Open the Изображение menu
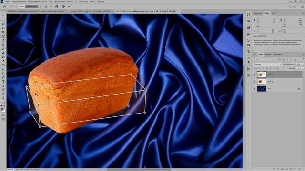 tap(34, 1)
